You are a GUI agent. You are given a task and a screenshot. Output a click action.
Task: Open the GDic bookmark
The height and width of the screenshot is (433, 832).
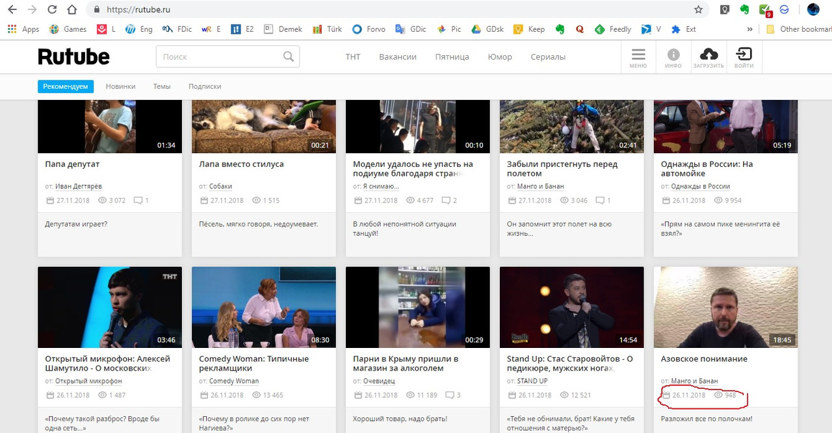click(411, 29)
